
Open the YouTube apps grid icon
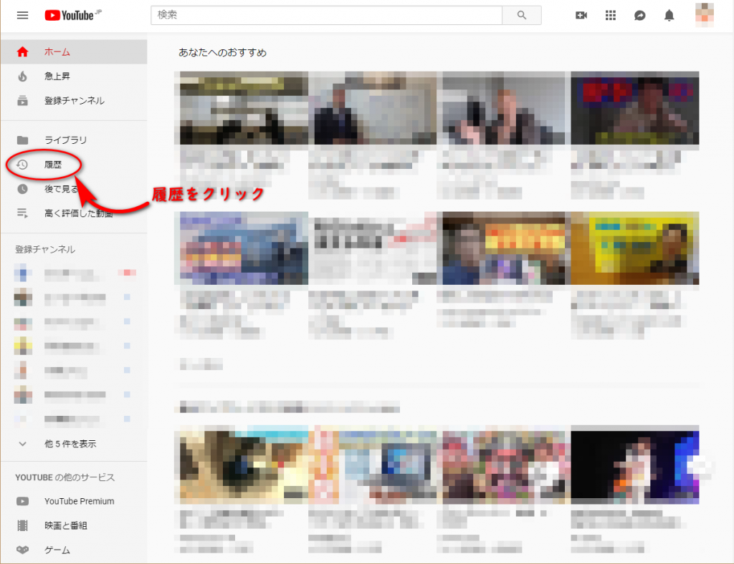[x=611, y=15]
